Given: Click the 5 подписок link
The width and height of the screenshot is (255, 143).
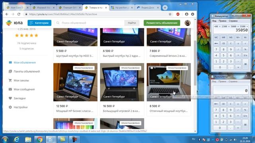Looking at the screenshot, I should (x=27, y=48).
